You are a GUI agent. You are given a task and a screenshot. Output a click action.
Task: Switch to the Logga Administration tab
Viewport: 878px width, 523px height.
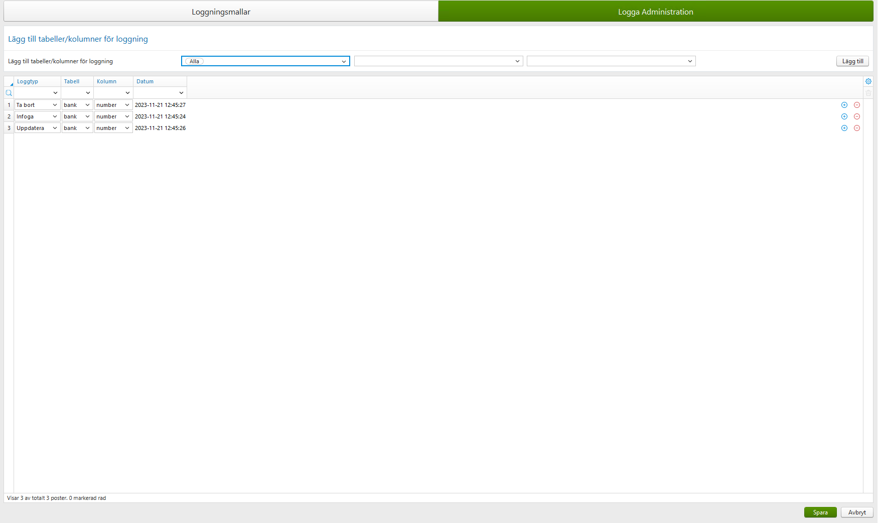[655, 11]
